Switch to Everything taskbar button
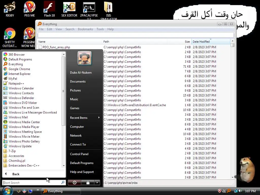Screen dimensions: 260x195 (x=61, y=191)
